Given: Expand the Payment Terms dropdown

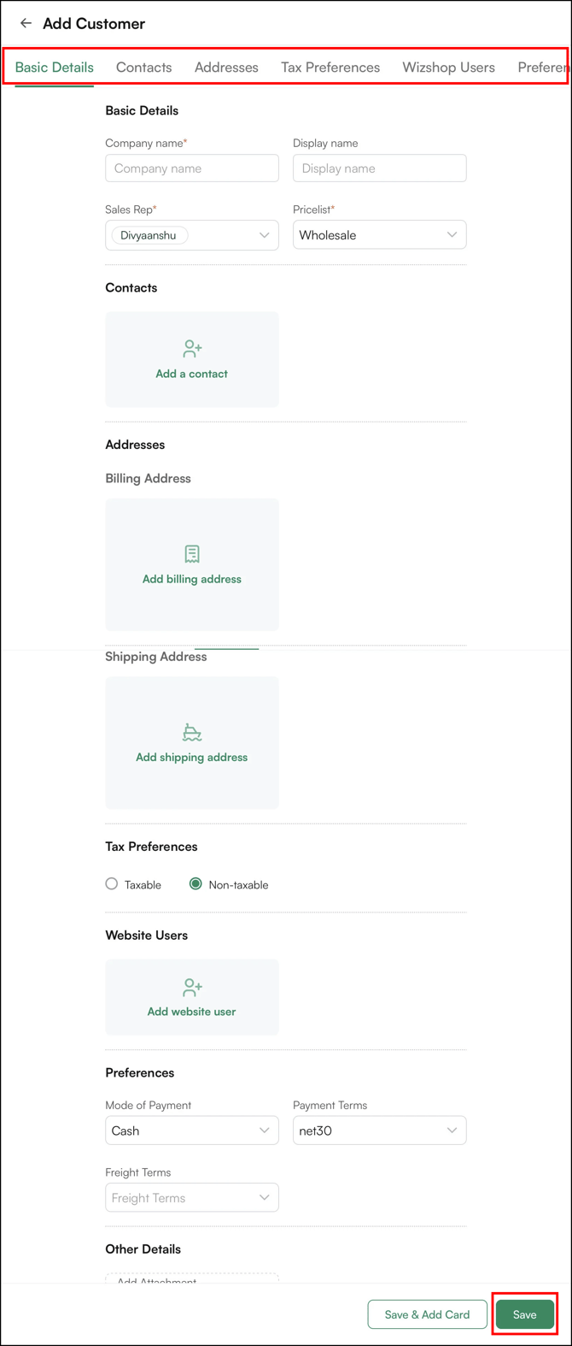Looking at the screenshot, I should coord(452,1131).
